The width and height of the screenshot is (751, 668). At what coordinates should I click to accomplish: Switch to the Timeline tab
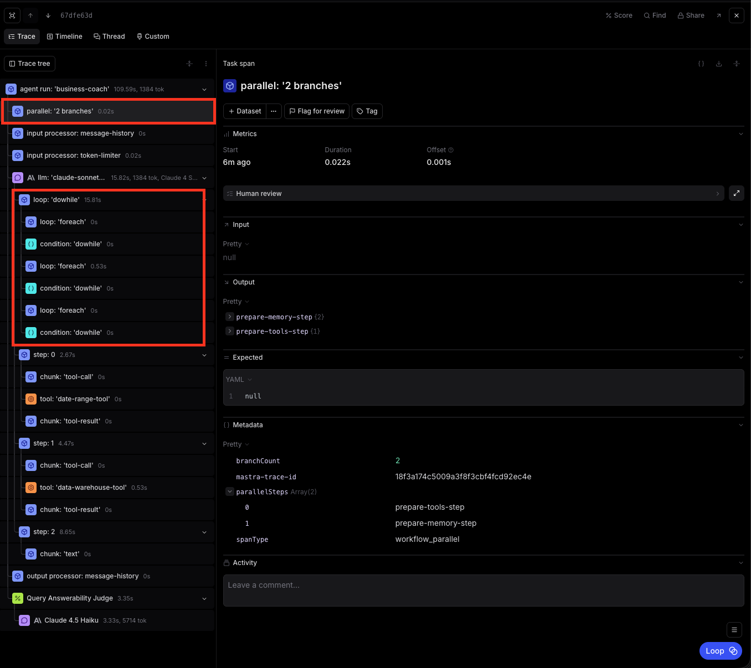[x=65, y=36]
